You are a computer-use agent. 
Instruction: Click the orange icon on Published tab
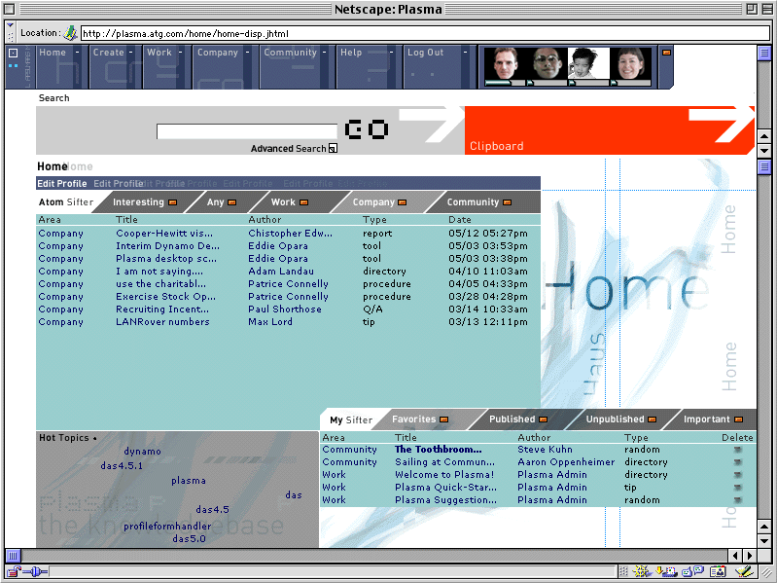(543, 419)
